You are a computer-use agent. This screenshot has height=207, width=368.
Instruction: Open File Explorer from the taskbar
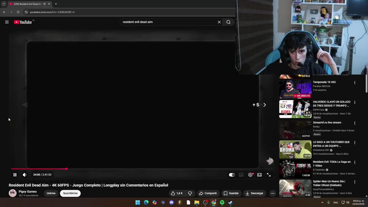point(197,202)
